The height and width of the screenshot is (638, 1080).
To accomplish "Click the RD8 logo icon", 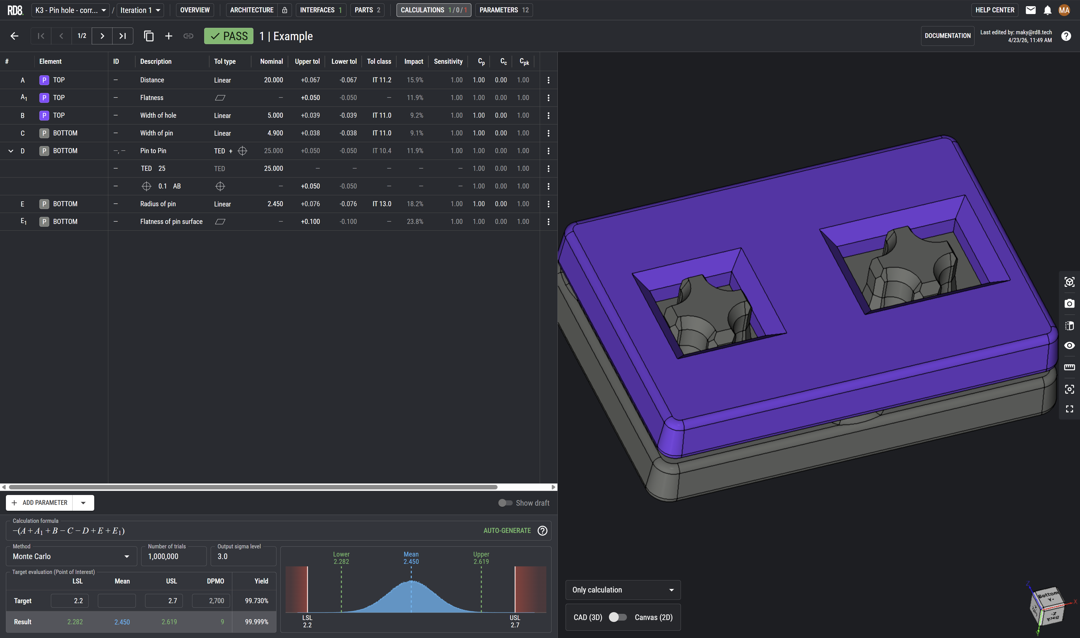I will (x=15, y=10).
